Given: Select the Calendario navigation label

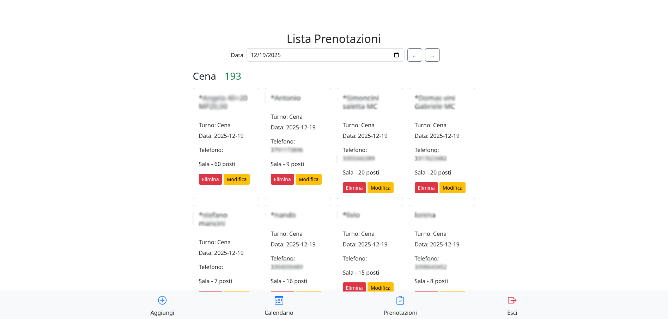Looking at the screenshot, I should 279,313.
